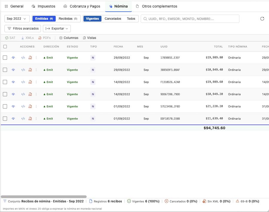Show Recibidas receipts
Image resolution: width=269 pixels, height=212 pixels.
pos(68,19)
